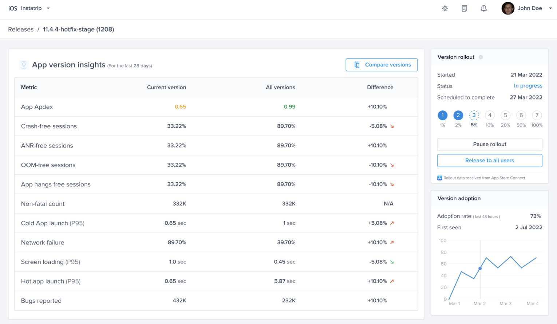Click the Compare versions button
The image size is (557, 324).
[x=382, y=65]
